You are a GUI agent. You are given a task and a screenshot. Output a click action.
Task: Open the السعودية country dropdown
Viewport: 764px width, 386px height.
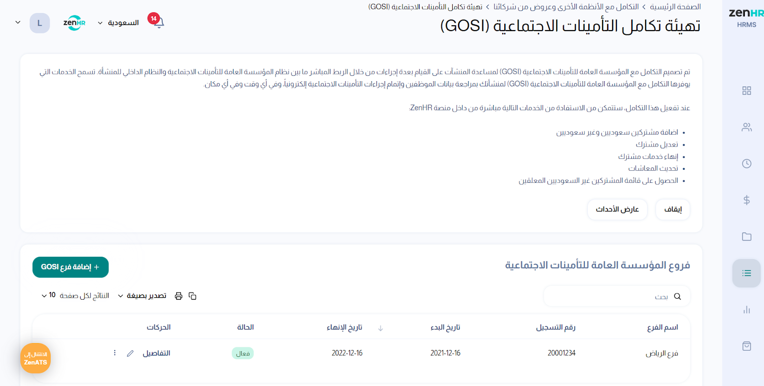tap(118, 22)
